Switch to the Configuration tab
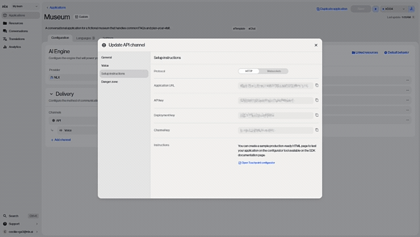Image resolution: width=420 pixels, height=237 pixels. point(60,38)
